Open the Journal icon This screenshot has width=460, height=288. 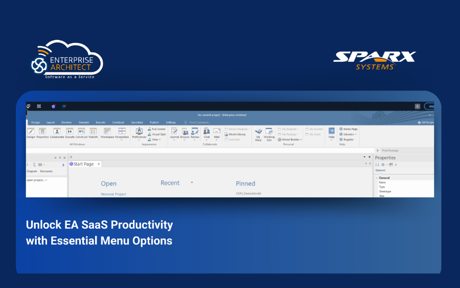click(174, 132)
